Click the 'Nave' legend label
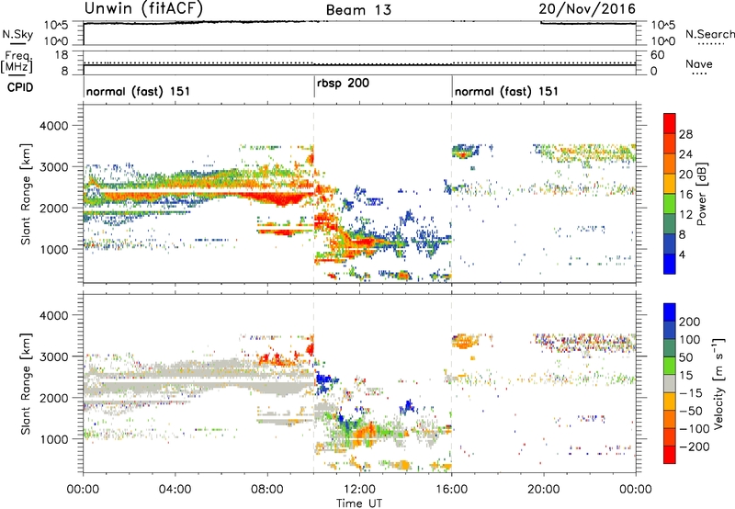Screen dimensions: 735x509 pos(699,63)
